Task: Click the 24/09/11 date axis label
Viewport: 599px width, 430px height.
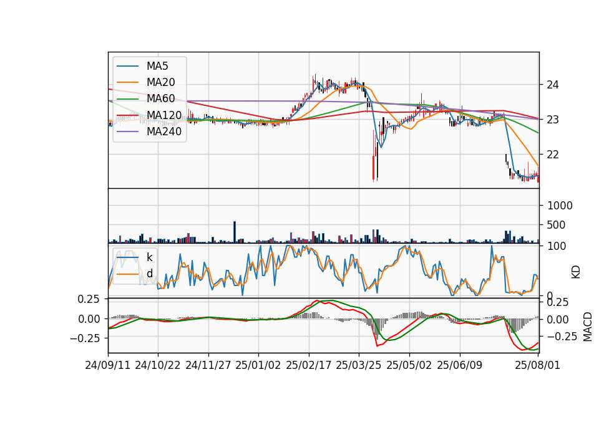Action: pyautogui.click(x=108, y=365)
